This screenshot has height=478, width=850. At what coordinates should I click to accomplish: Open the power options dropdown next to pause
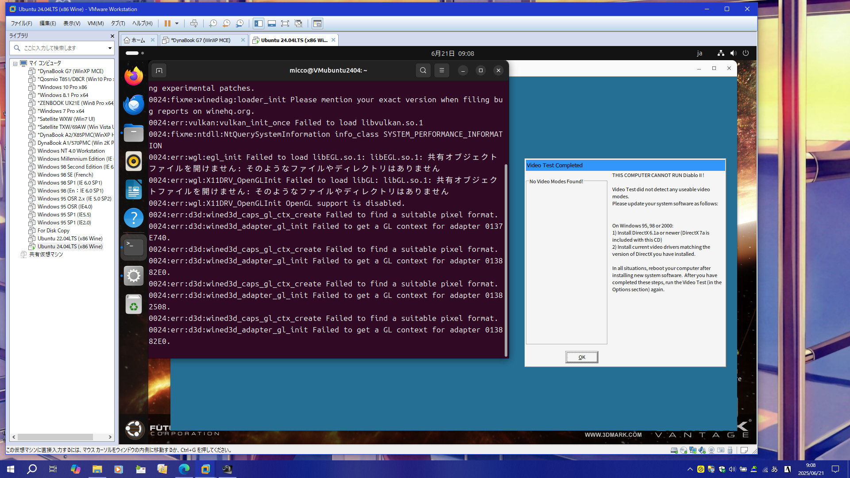coord(177,23)
